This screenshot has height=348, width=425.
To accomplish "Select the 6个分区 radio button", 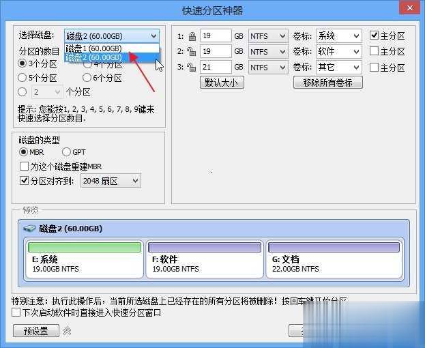I will tap(87, 78).
